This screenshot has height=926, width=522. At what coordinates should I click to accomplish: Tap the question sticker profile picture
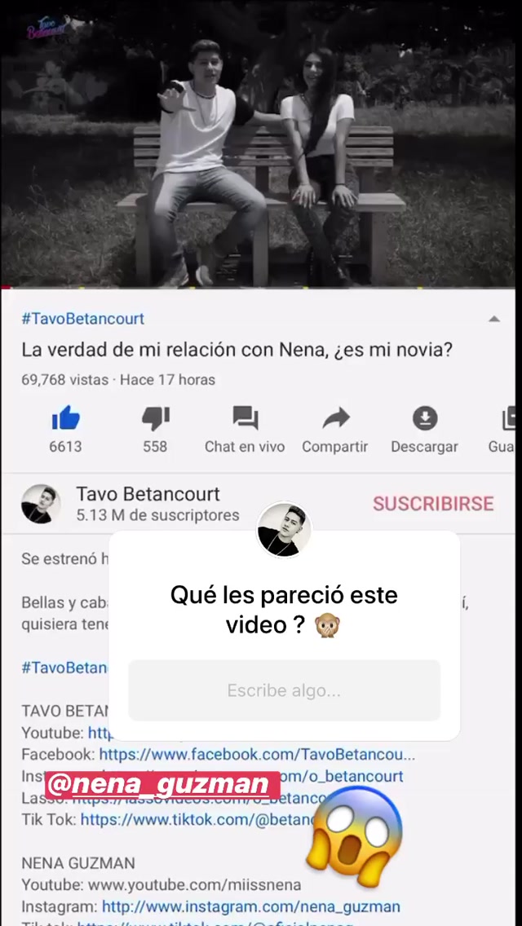pos(284,530)
